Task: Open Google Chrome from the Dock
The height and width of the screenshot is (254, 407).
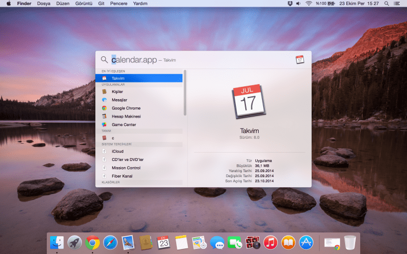Action: (93, 243)
